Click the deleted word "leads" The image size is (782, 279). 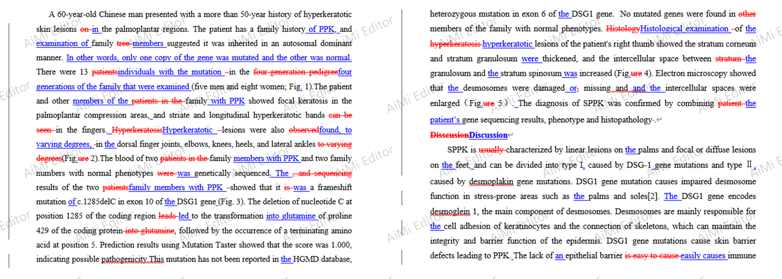[167, 216]
